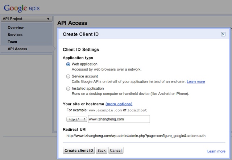
Task: Cancel the client ID creation
Action: pyautogui.click(x=116, y=150)
